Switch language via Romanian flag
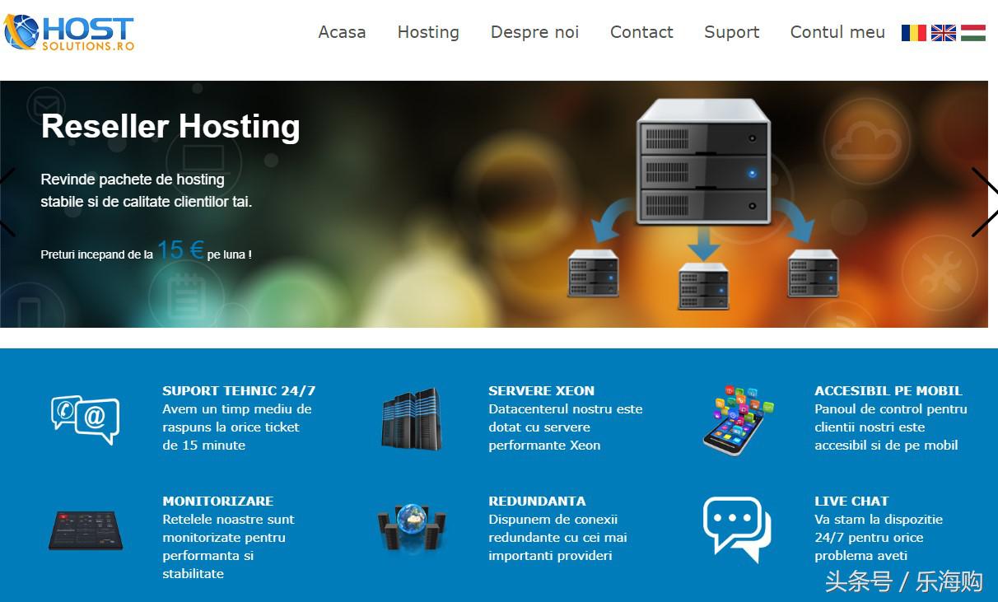 tap(914, 33)
